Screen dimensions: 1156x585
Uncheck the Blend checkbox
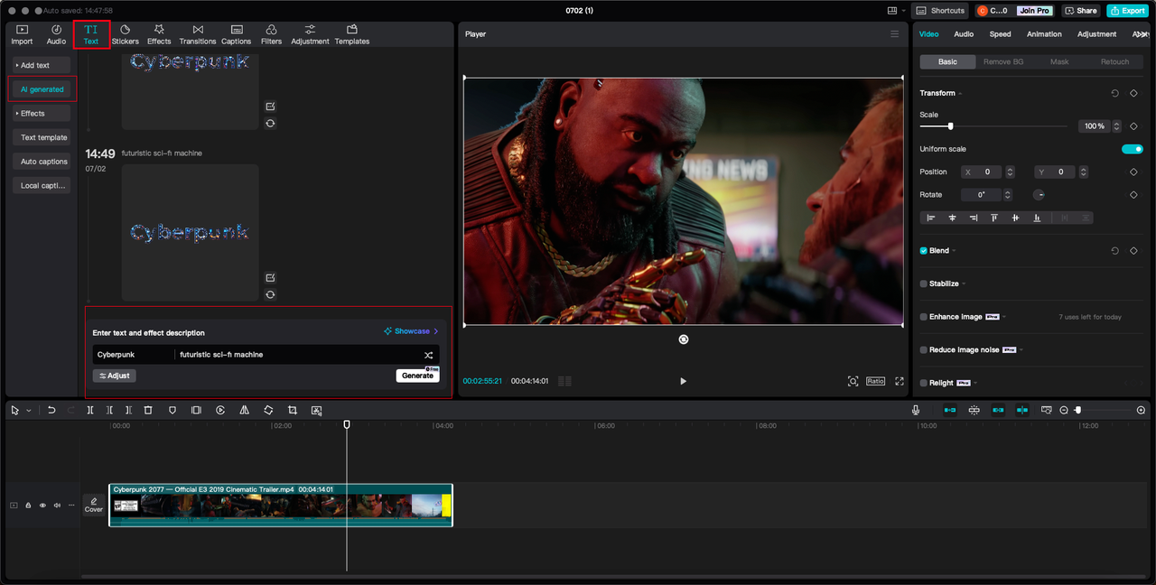click(x=923, y=251)
